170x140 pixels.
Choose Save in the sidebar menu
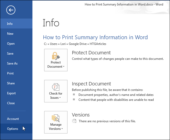[x=16, y=54]
